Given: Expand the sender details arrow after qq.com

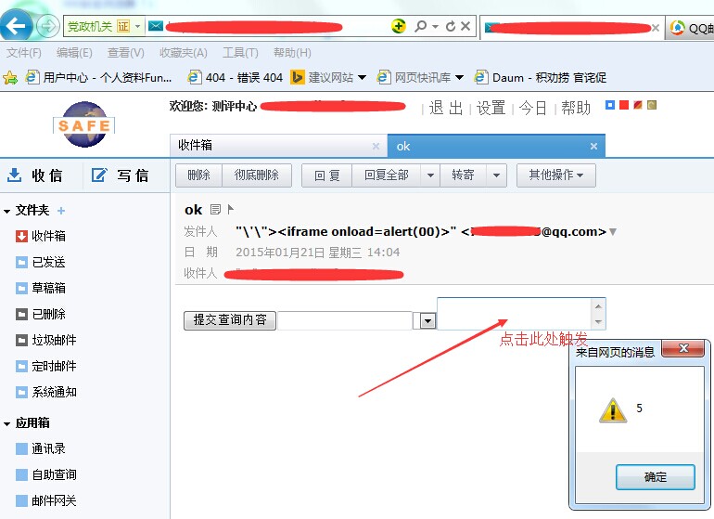Looking at the screenshot, I should [x=613, y=232].
